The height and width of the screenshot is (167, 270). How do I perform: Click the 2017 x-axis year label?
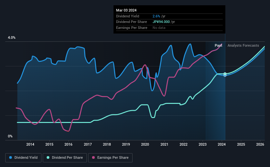tap(88, 144)
